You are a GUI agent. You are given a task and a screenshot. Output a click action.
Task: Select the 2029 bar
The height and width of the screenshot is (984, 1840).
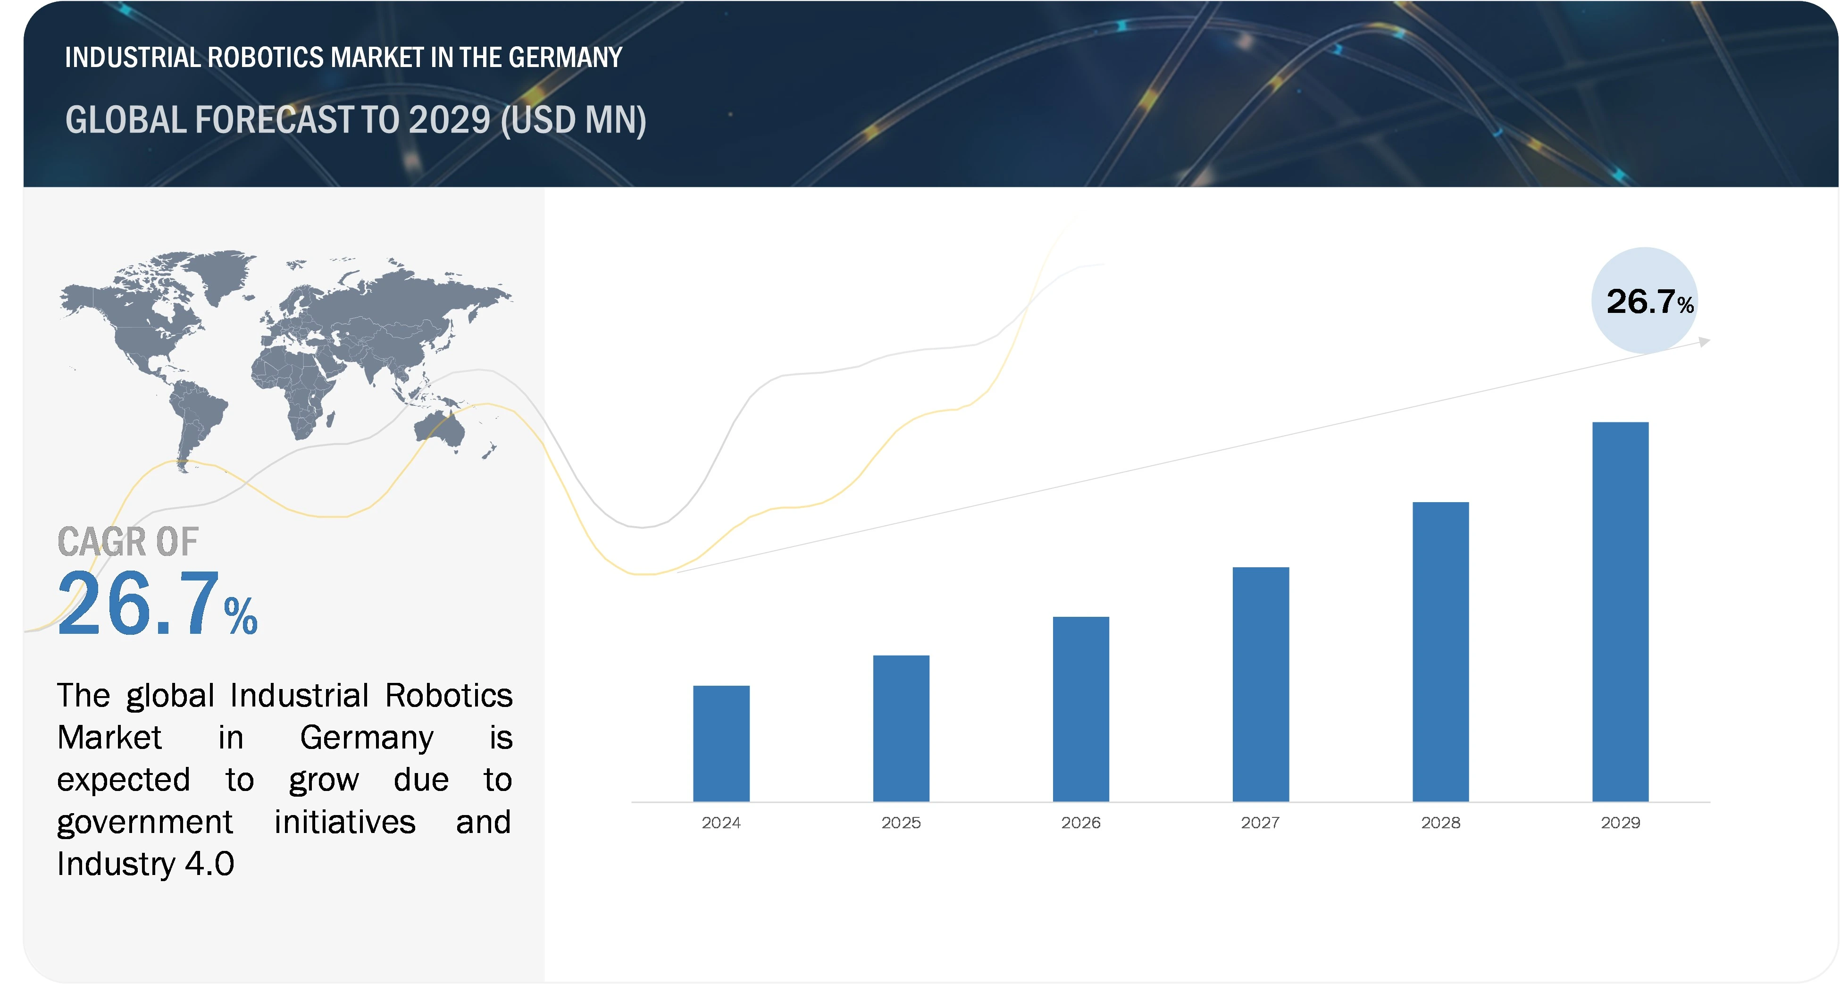tap(1620, 612)
